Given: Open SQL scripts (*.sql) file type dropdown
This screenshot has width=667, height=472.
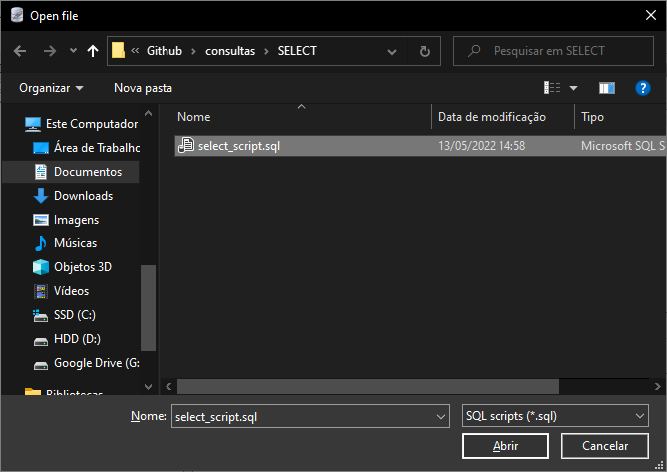Looking at the screenshot, I should coord(554,416).
